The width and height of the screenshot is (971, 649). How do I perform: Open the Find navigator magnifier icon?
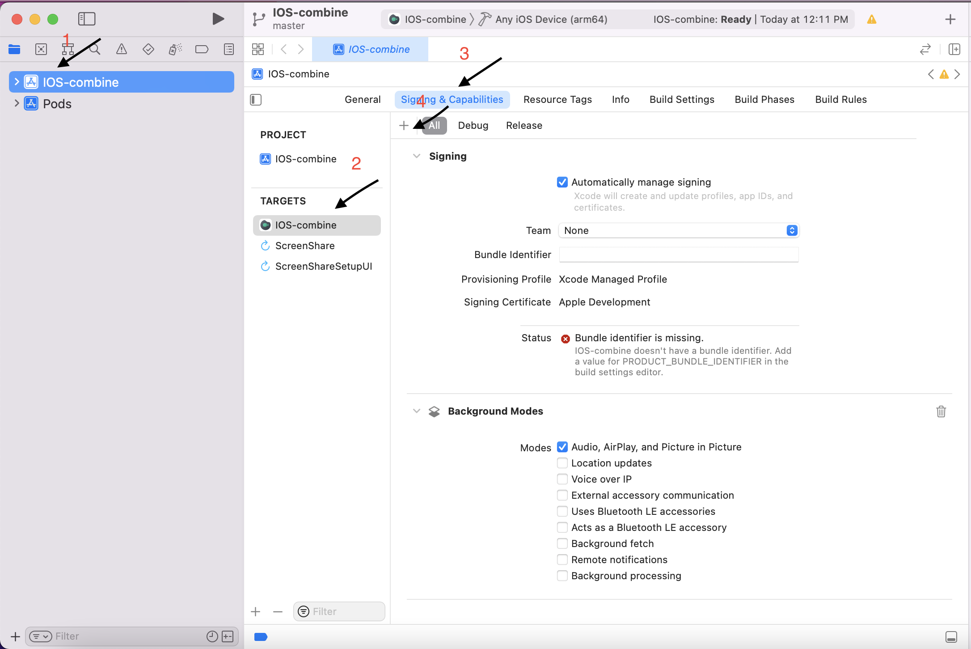pyautogui.click(x=95, y=49)
